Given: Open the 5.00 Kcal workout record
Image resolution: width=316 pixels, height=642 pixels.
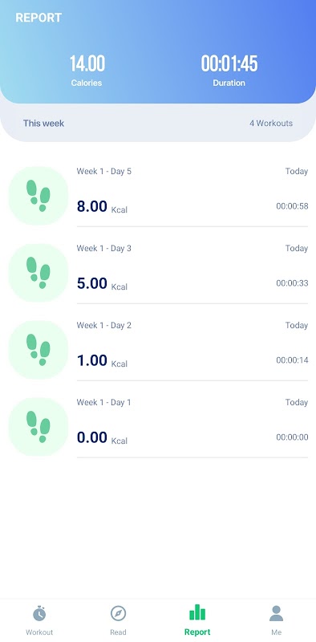Looking at the screenshot, I should 158,273.
